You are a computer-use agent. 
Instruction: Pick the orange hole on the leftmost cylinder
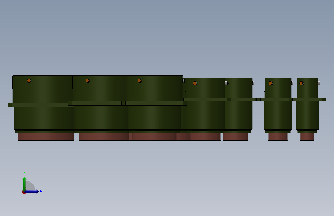click(29, 81)
